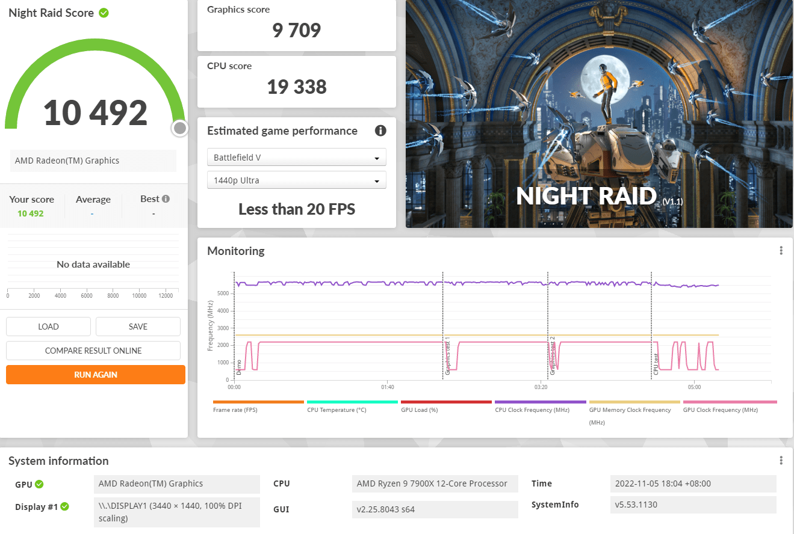The image size is (794, 534).
Task: Click the CPU test timeline marker
Action: point(656,364)
